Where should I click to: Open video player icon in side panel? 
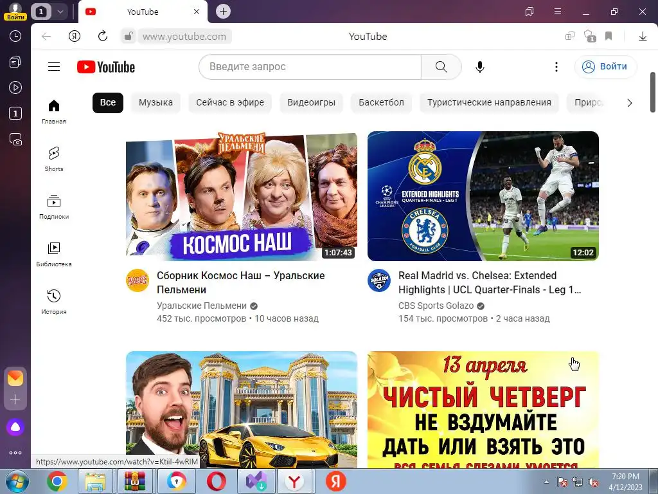15,87
